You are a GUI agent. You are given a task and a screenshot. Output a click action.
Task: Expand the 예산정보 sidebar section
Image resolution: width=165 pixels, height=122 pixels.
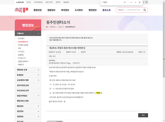tap(28, 106)
